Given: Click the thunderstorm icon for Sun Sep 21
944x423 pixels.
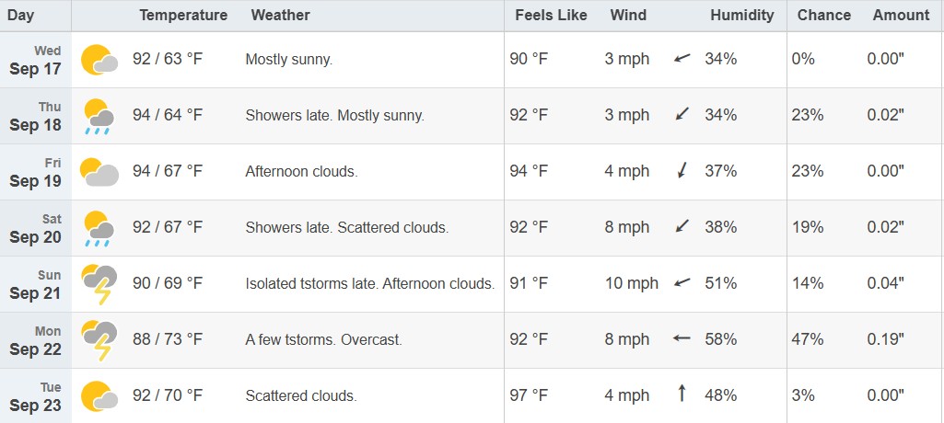Looking at the screenshot, I should pos(99,284).
